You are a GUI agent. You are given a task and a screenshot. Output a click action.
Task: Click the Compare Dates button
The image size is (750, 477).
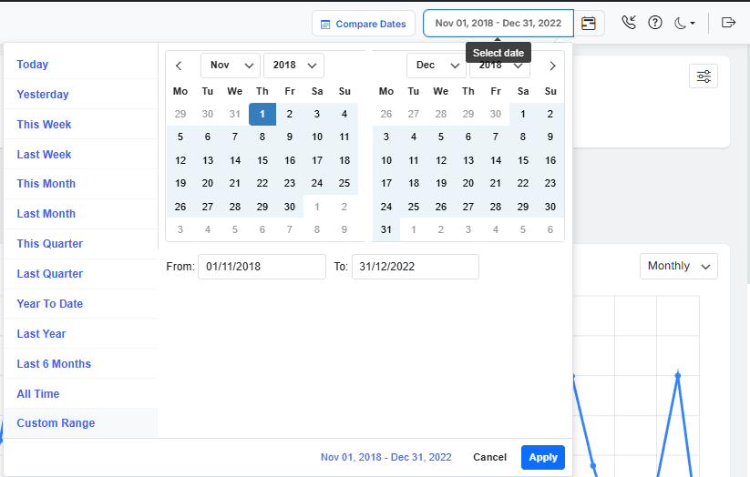(x=364, y=24)
